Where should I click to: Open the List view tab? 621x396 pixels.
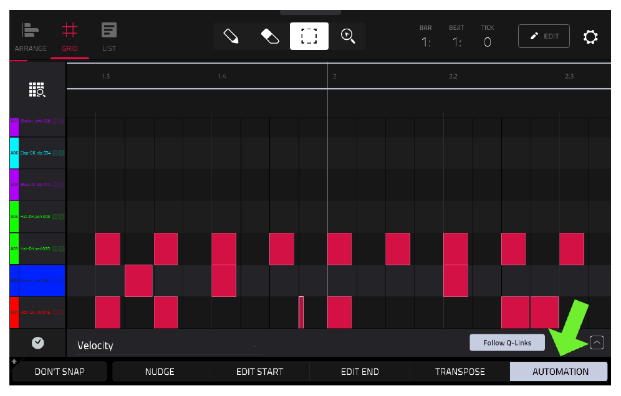click(x=109, y=37)
